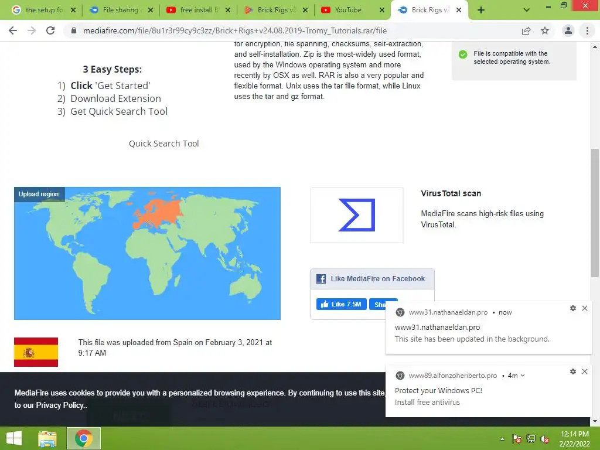Viewport: 600px width, 450px height.
Task: Click the scrollbar up arrow
Action: (595, 47)
